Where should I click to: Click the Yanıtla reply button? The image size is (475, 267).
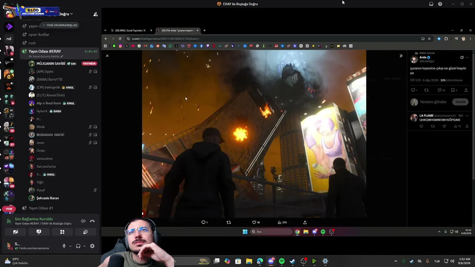pyautogui.click(x=460, y=102)
